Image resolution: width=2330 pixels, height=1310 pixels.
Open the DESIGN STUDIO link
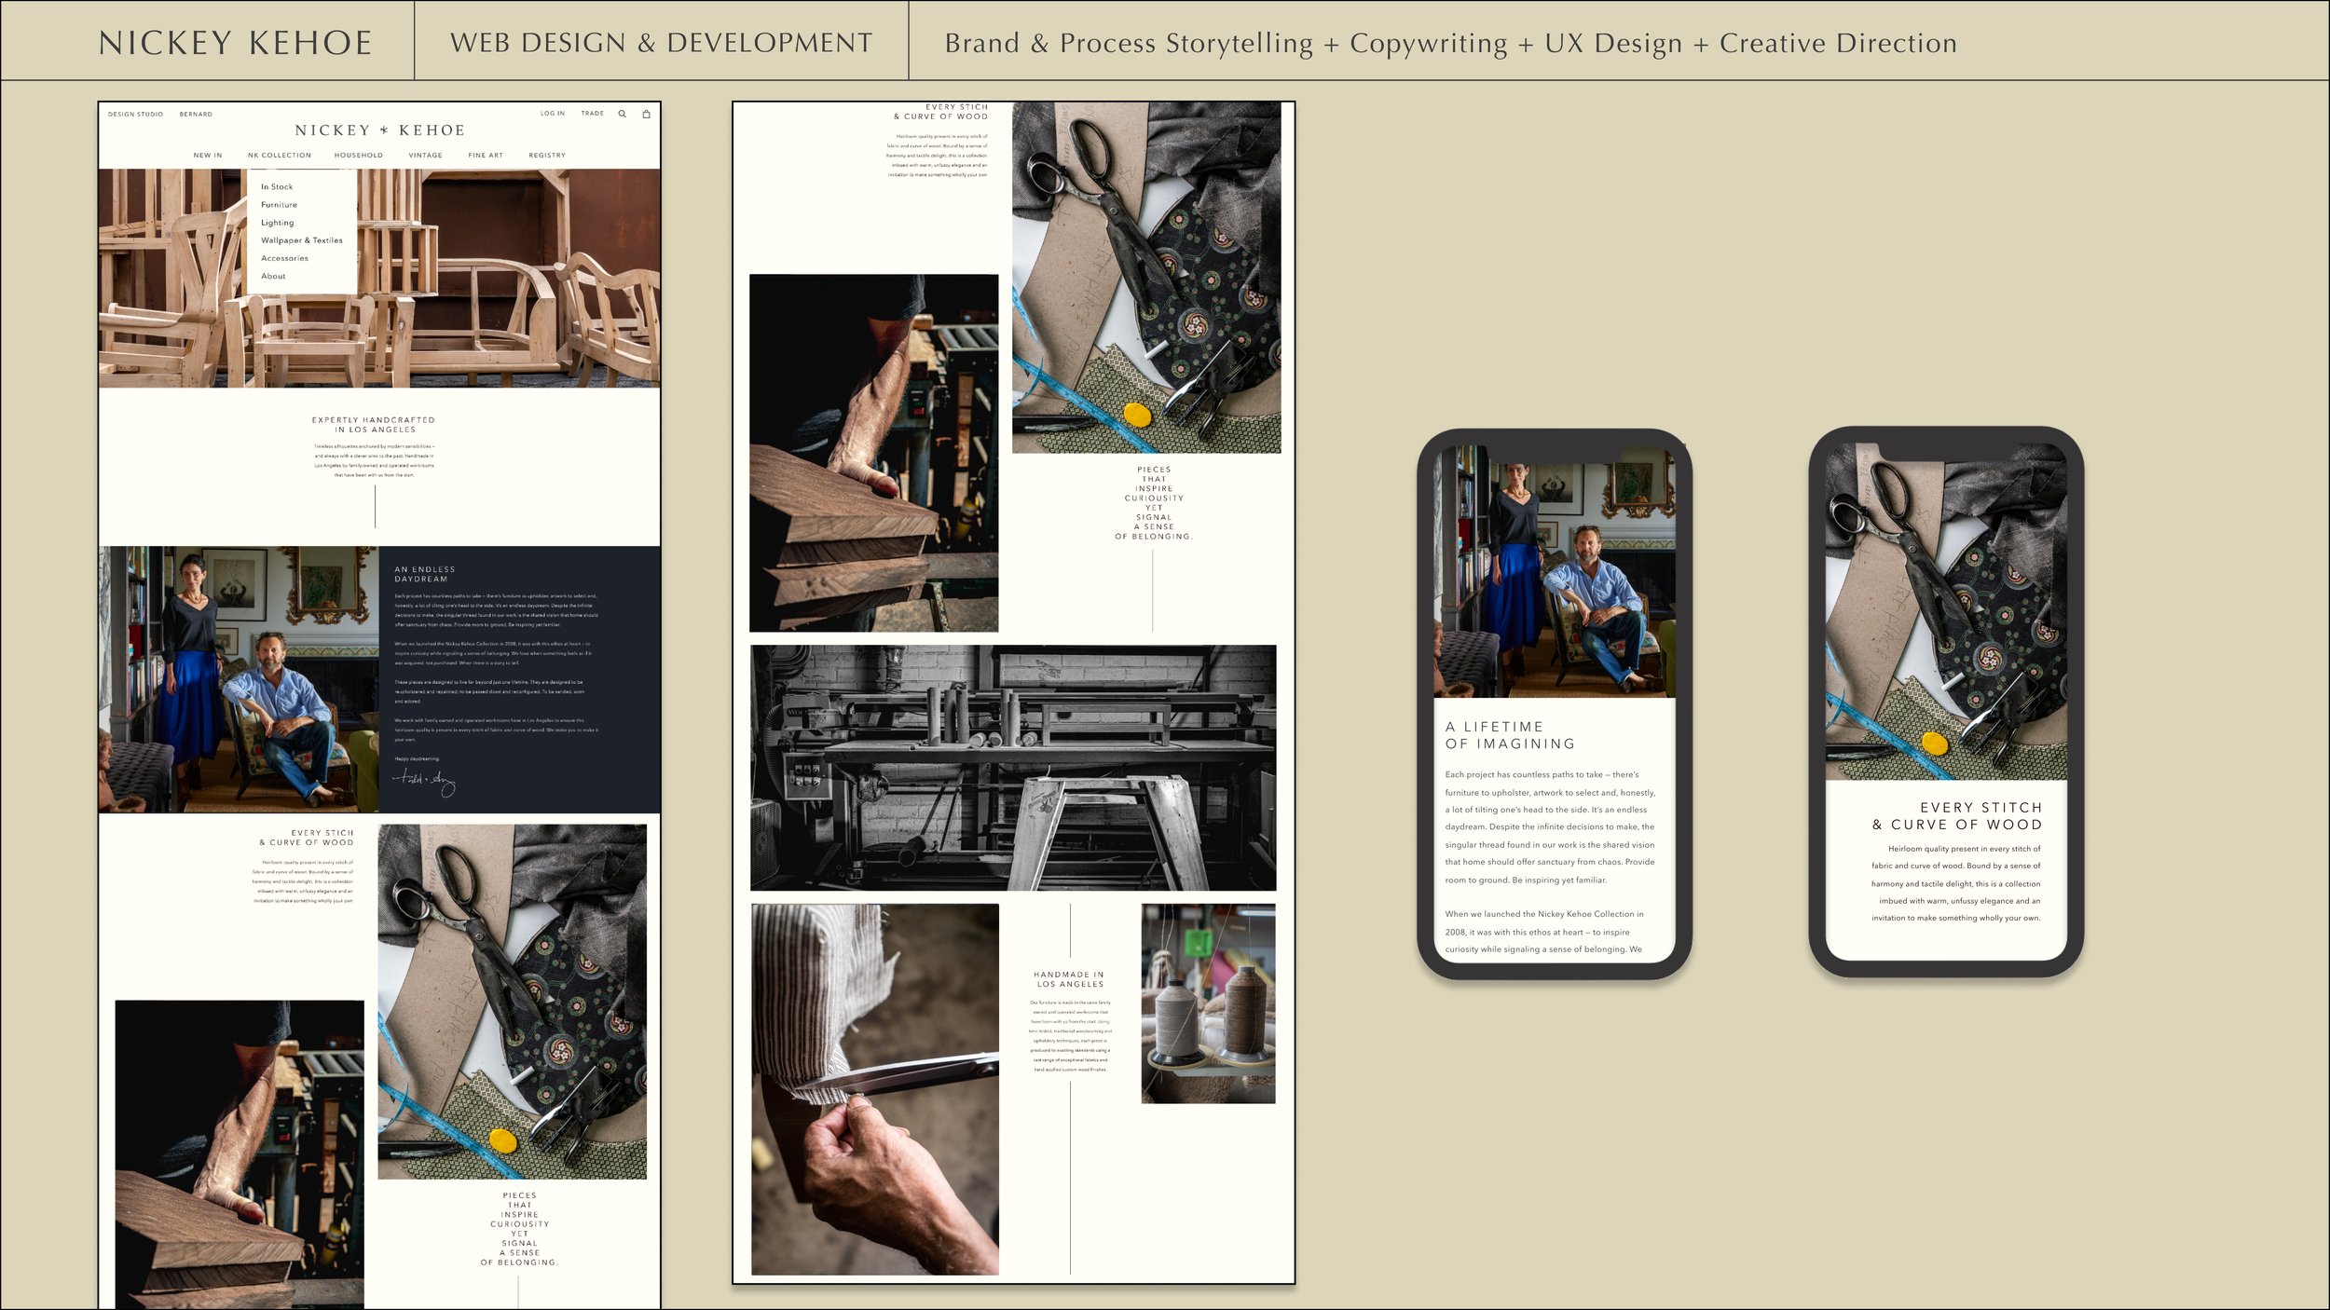click(135, 115)
